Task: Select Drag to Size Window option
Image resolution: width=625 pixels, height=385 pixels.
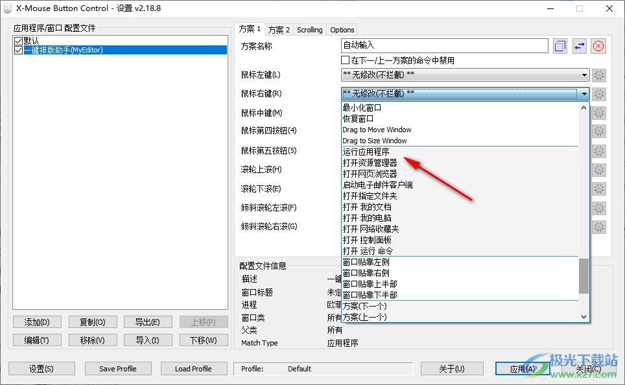Action: (460, 141)
